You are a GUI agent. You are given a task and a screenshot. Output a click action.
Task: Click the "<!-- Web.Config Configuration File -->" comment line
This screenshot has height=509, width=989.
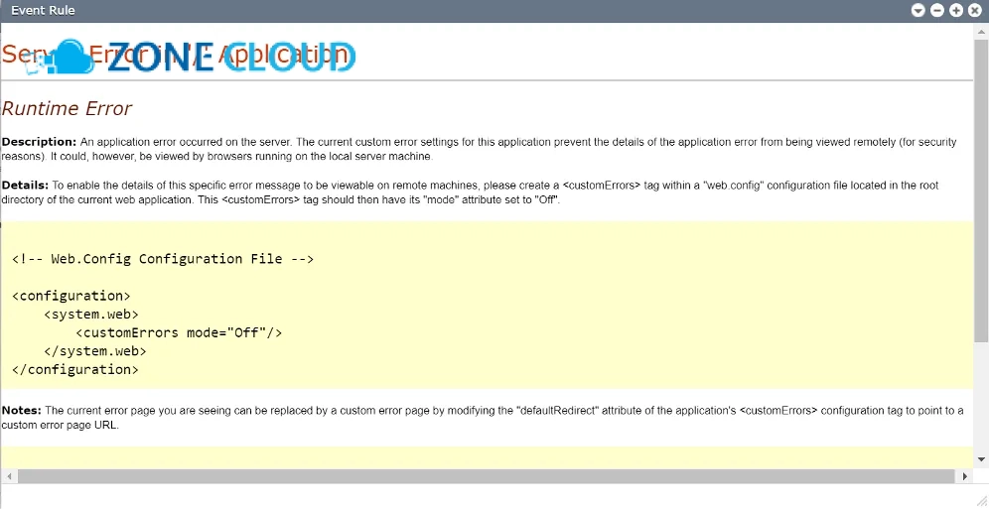click(x=163, y=259)
